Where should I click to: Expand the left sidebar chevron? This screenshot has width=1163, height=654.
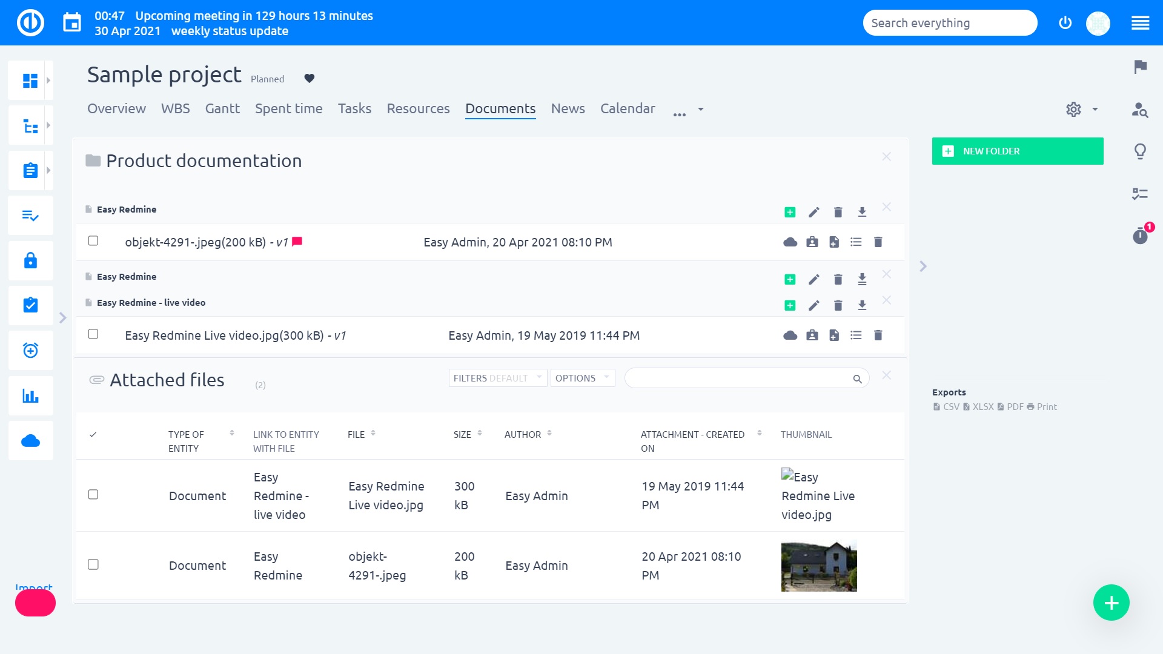(x=62, y=318)
